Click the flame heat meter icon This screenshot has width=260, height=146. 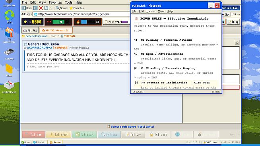click(x=78, y=22)
